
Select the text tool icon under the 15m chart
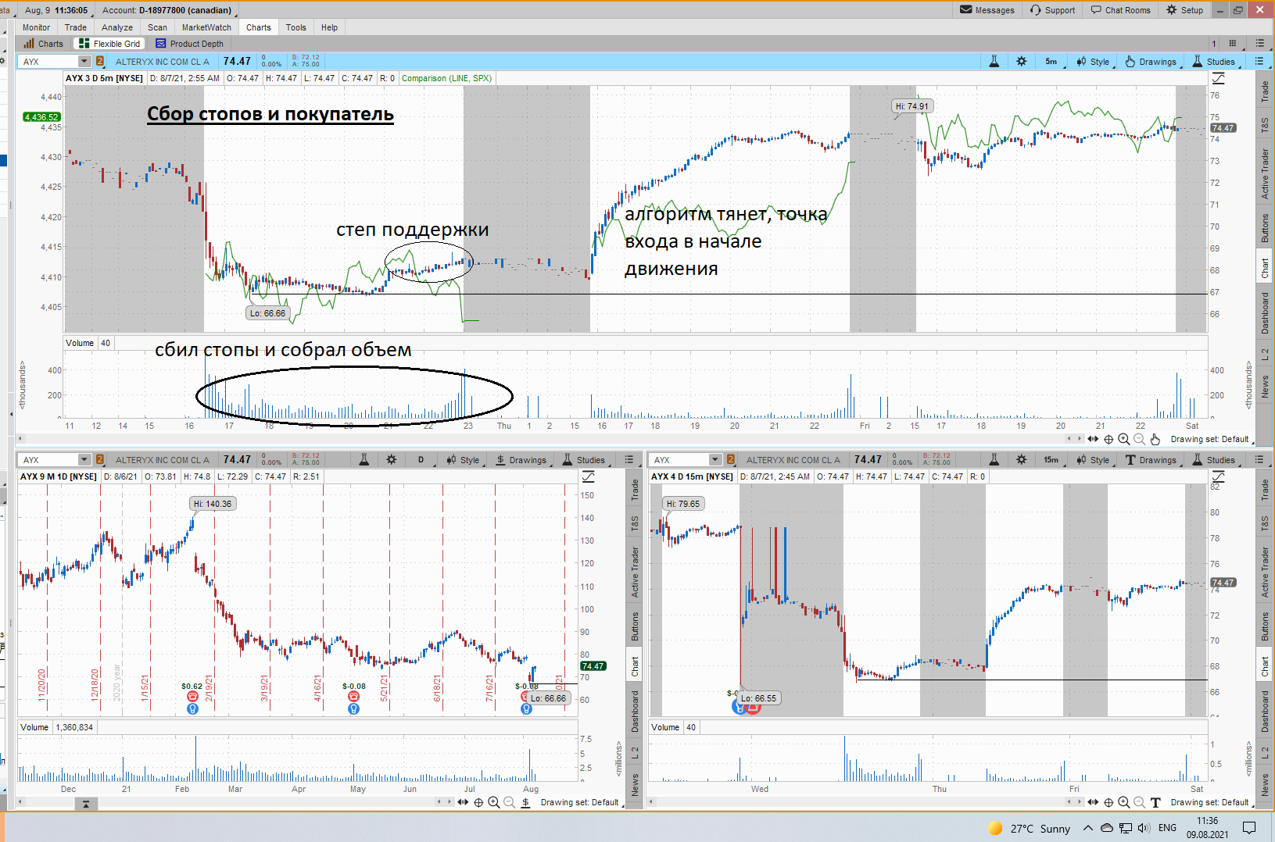[x=1155, y=802]
